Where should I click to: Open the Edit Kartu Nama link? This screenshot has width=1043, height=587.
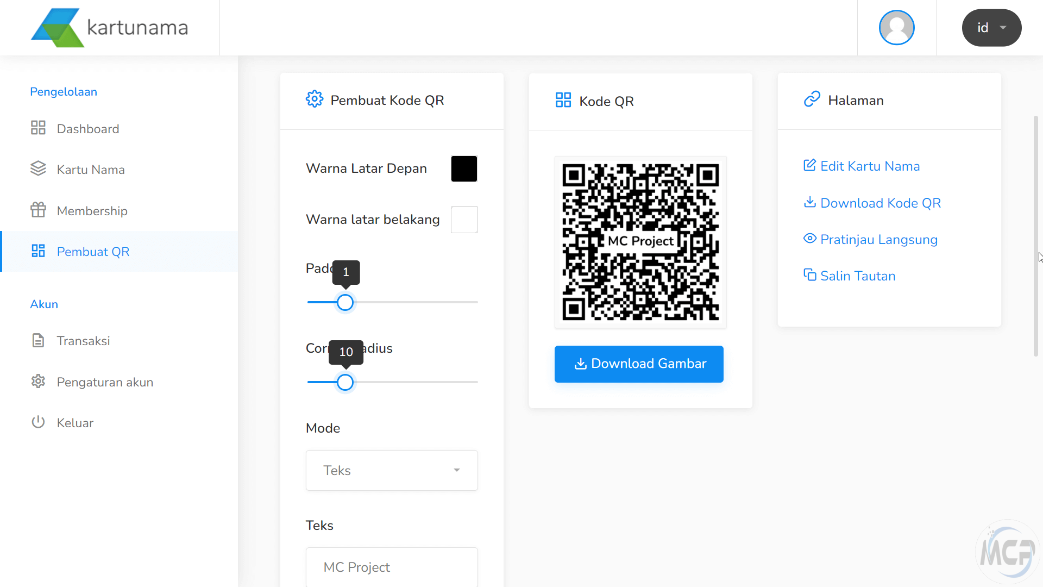[870, 166]
